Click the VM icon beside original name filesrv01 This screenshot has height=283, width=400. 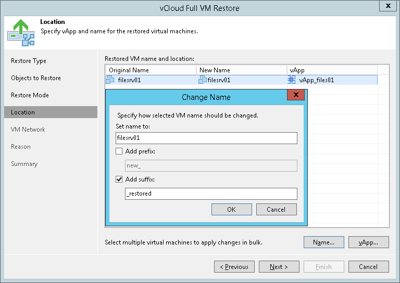coord(110,80)
